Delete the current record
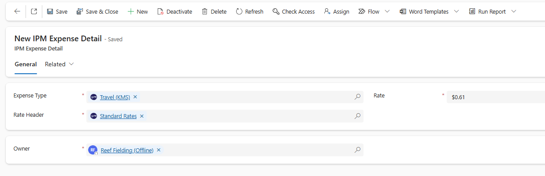This screenshot has width=545, height=176. click(x=214, y=11)
